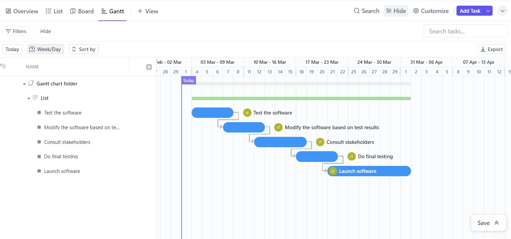
Task: Click the Modify the software Gantt bar
Action: click(x=244, y=127)
